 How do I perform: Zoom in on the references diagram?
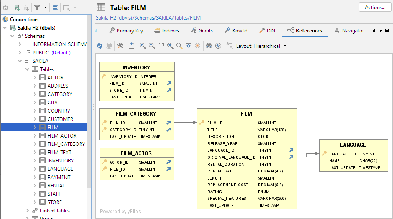[143, 46]
